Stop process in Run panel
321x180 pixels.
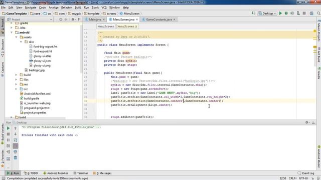[x=8, y=134]
